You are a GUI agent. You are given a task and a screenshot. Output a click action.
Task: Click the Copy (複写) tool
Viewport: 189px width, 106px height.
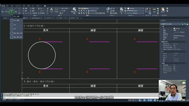pyautogui.click(x=25, y=11)
